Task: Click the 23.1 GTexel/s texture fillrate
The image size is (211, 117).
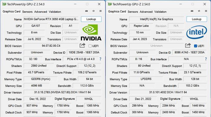Action: pos(192,72)
